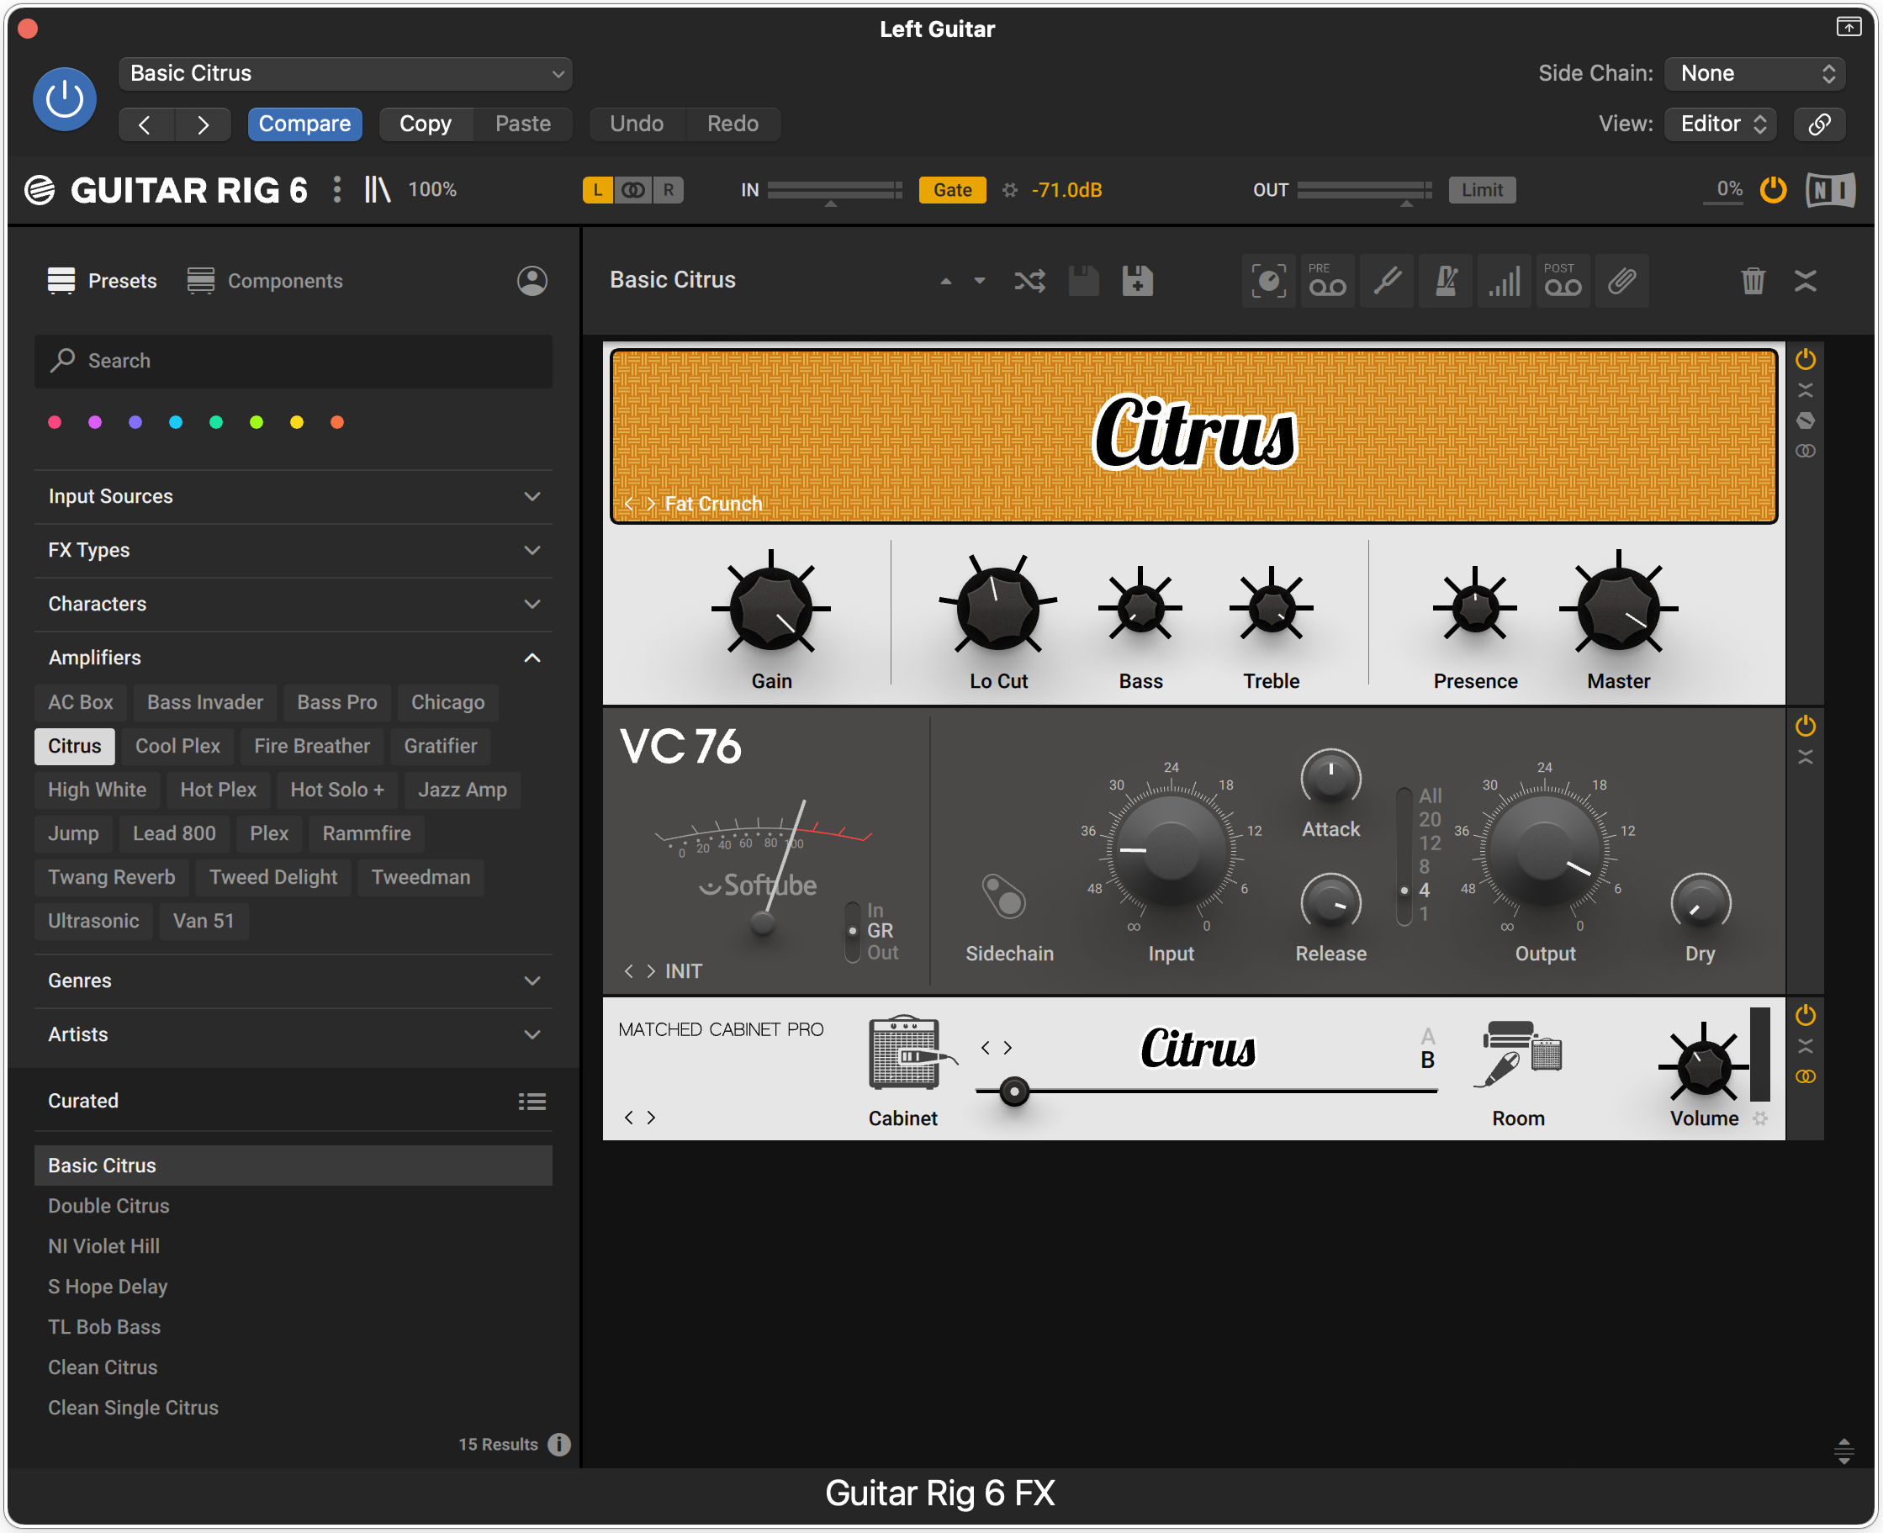Click the Copy button

(x=425, y=124)
